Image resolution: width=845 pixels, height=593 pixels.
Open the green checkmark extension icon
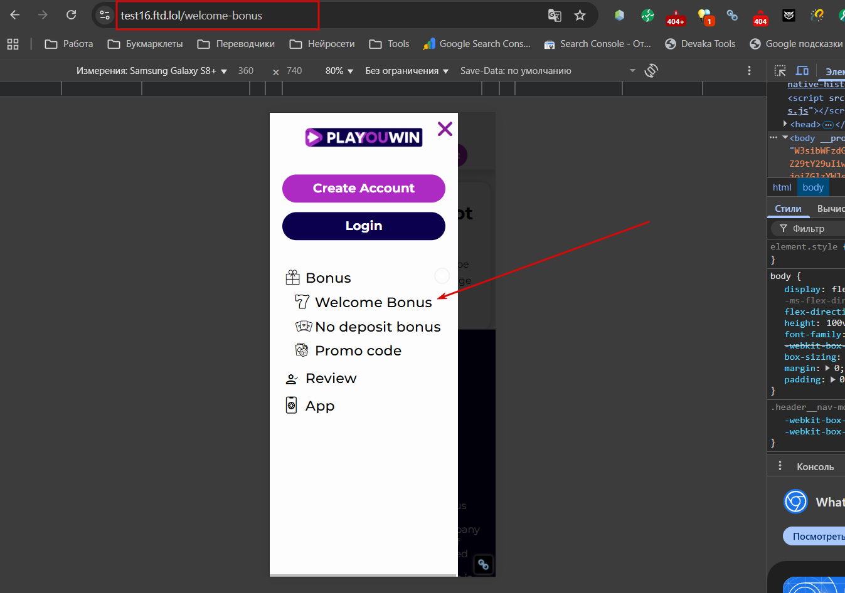click(x=647, y=15)
